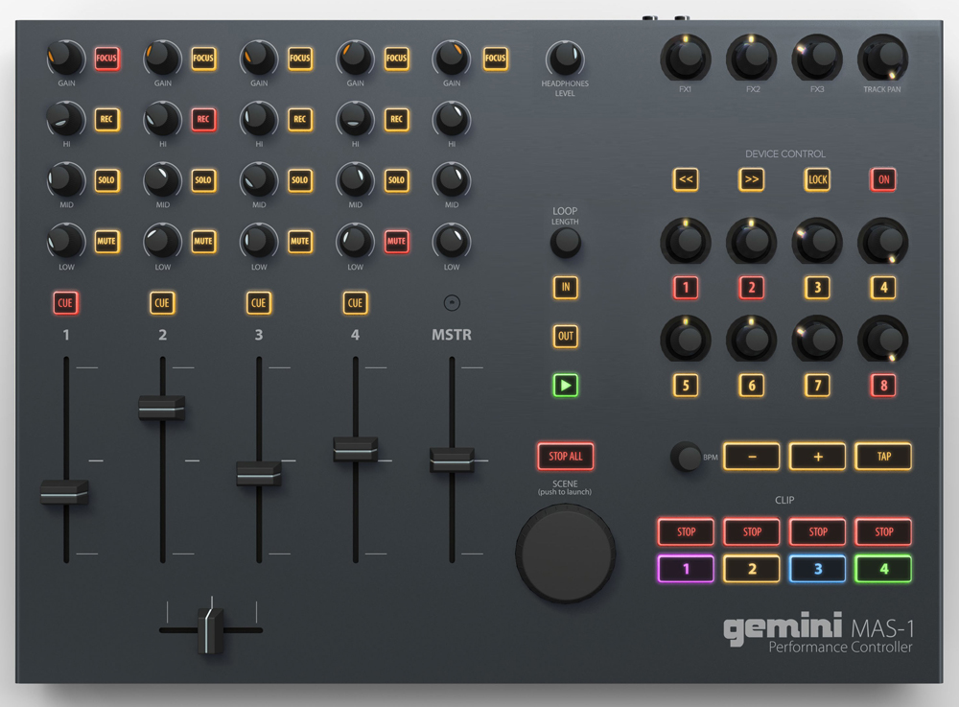Click the crossfader handle
959x707 pixels.
(x=211, y=629)
